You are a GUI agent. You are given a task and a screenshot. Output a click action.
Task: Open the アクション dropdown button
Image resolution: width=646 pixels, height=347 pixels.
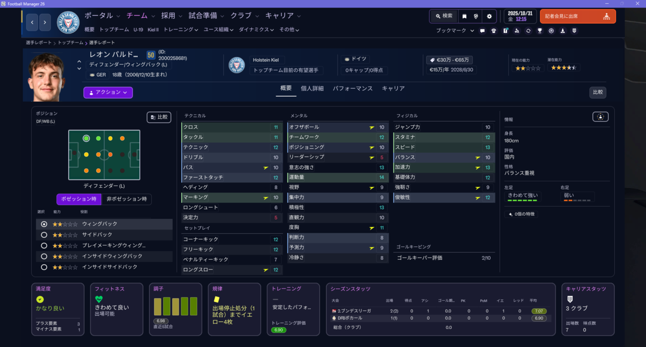(108, 93)
